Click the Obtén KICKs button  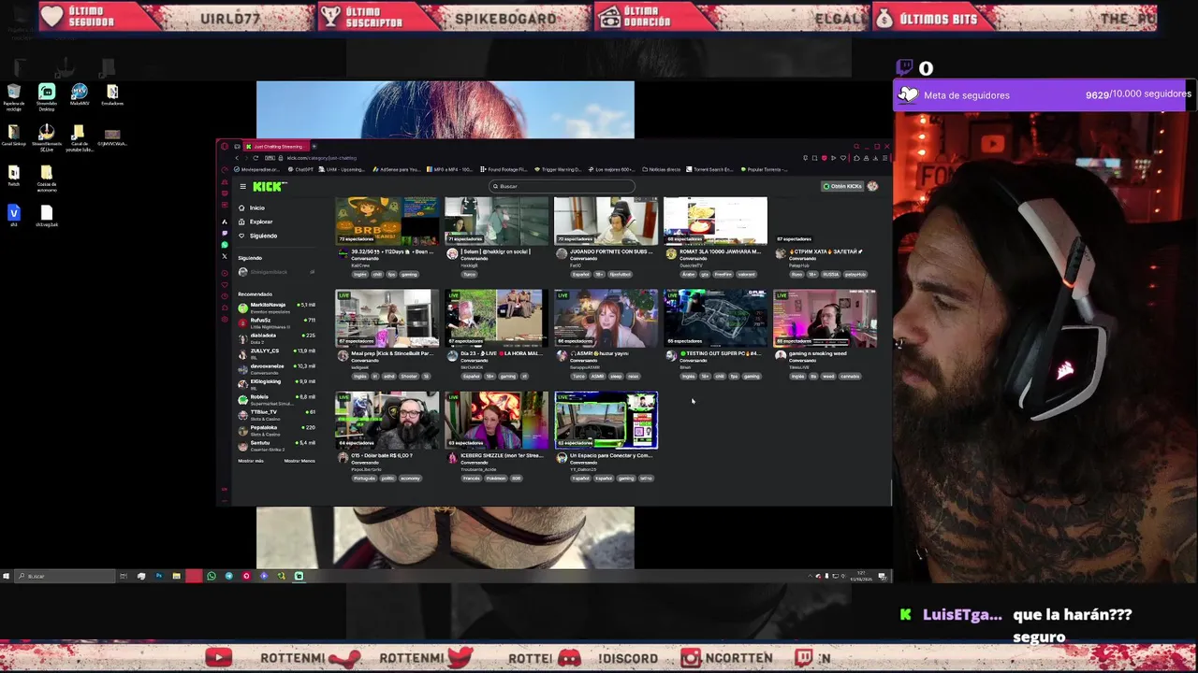(x=842, y=186)
